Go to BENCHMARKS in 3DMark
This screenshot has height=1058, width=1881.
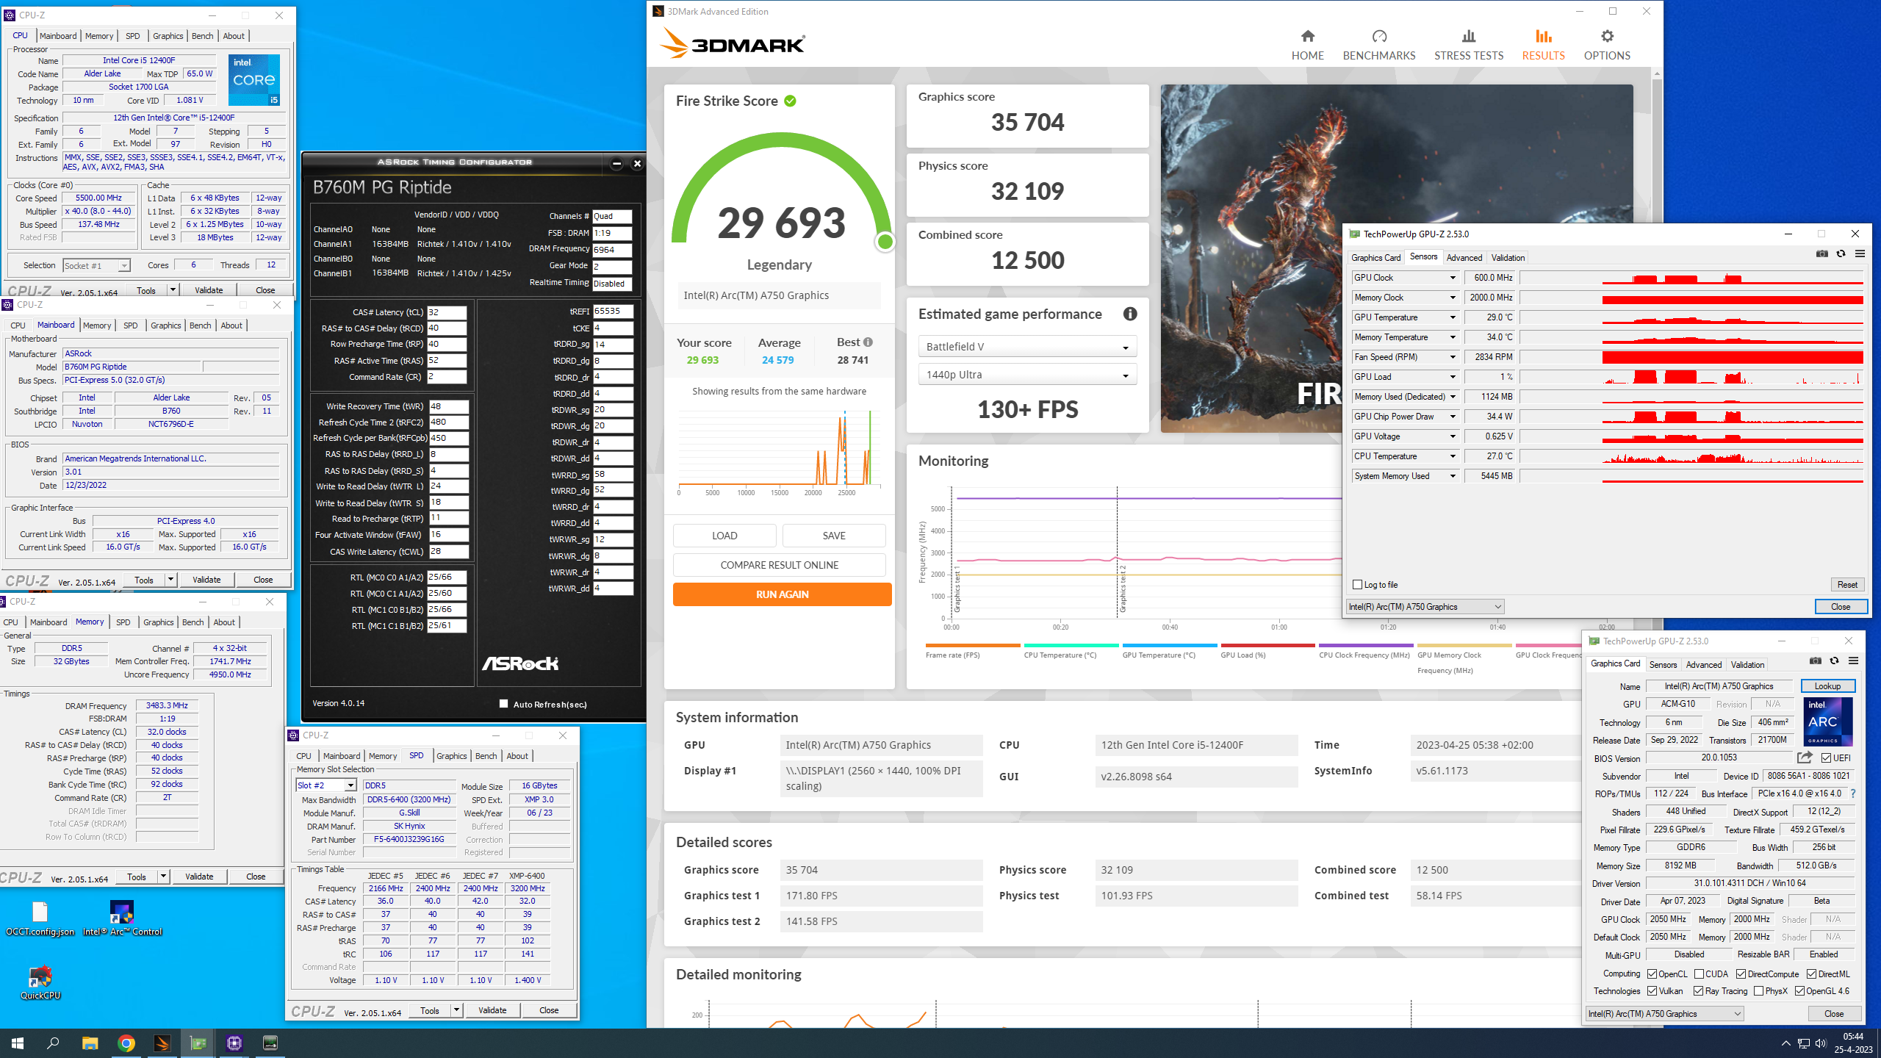1379,45
